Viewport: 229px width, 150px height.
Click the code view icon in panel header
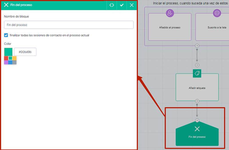pos(112,5)
